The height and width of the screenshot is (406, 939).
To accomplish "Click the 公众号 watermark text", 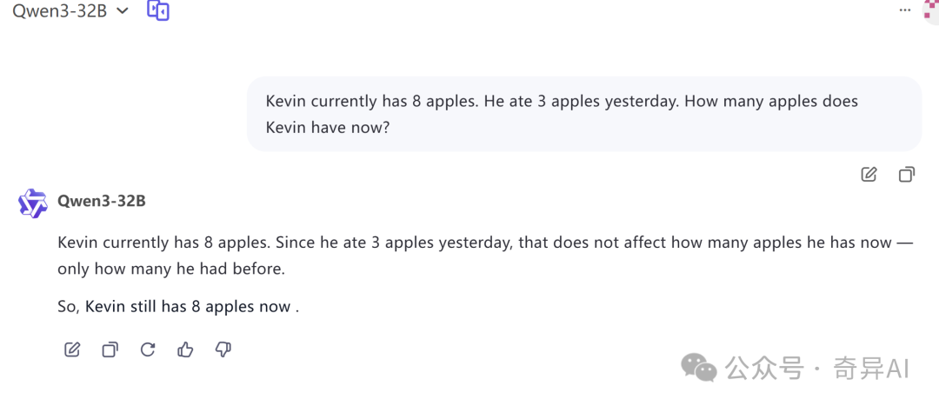I will pyautogui.click(x=765, y=368).
